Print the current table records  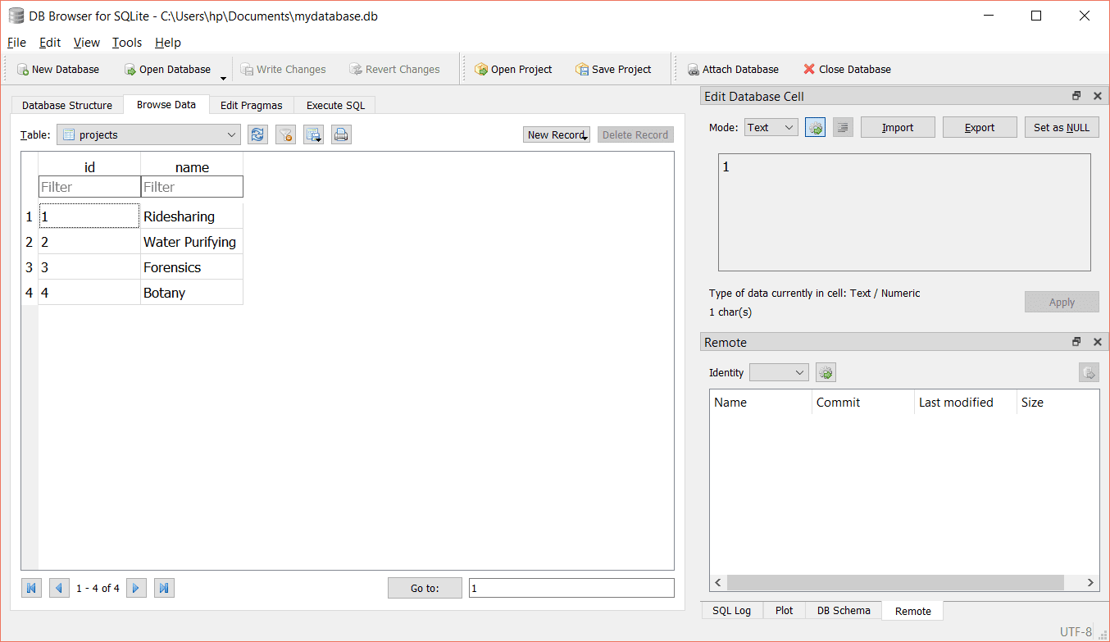click(x=341, y=134)
